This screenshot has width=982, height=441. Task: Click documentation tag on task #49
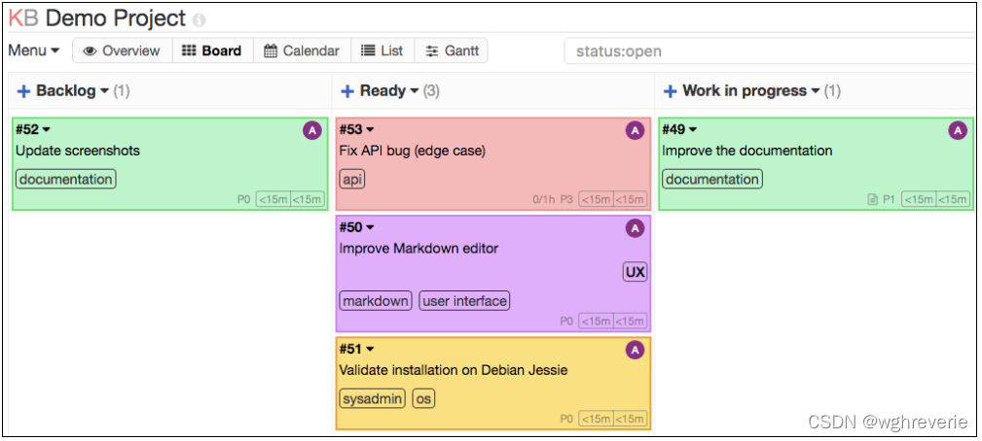pyautogui.click(x=712, y=180)
